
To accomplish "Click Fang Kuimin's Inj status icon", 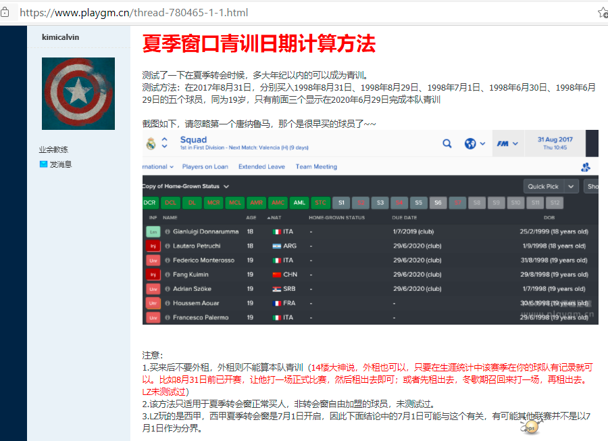I will coord(153,275).
